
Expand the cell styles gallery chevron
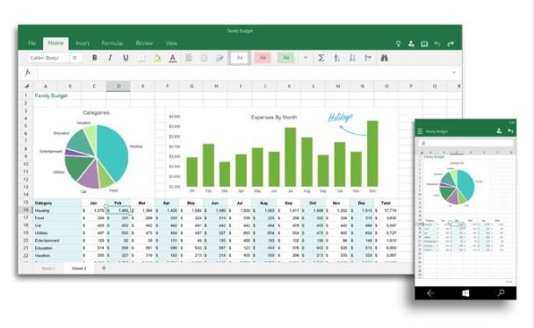[306, 58]
